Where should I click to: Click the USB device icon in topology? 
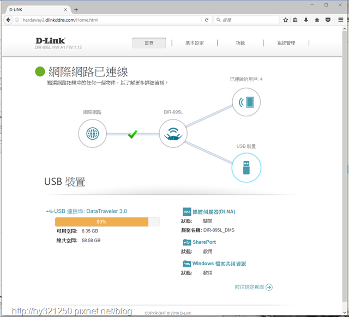pos(246,168)
